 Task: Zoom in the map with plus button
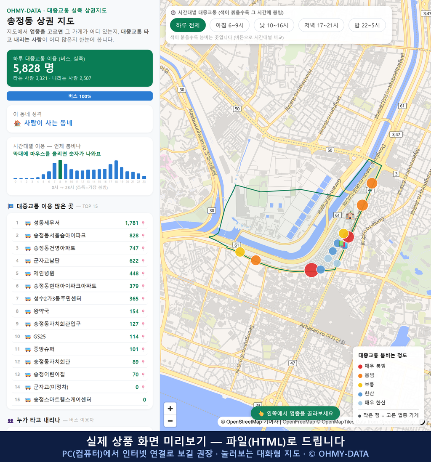(170, 409)
